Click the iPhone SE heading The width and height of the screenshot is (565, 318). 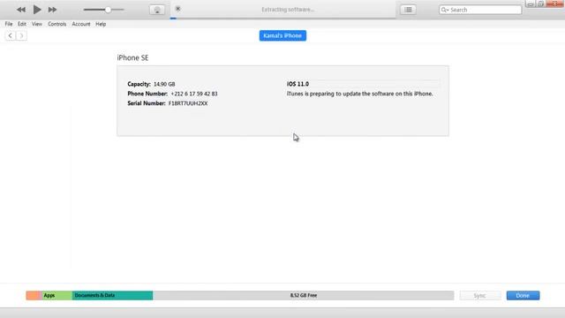point(132,57)
